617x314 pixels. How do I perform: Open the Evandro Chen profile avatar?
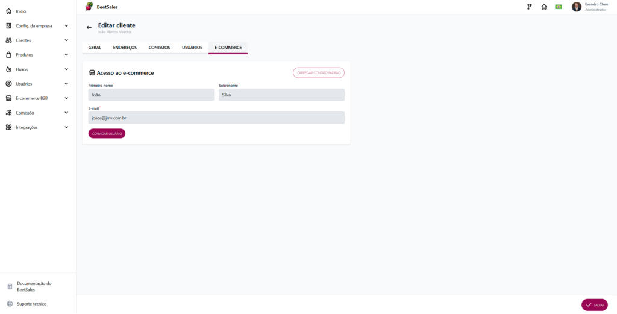tap(577, 7)
